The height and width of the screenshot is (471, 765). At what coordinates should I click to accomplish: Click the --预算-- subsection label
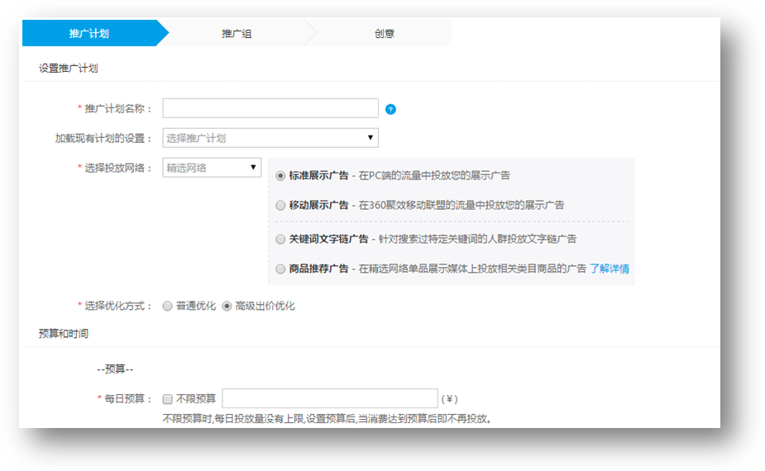click(115, 369)
